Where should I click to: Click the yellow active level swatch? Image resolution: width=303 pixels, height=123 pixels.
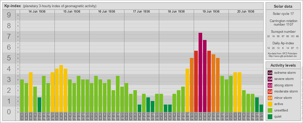pos(270,104)
